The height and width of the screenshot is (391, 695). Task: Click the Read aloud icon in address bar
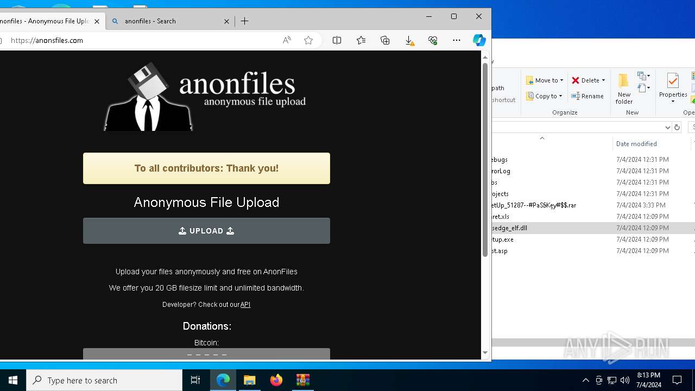click(x=287, y=40)
